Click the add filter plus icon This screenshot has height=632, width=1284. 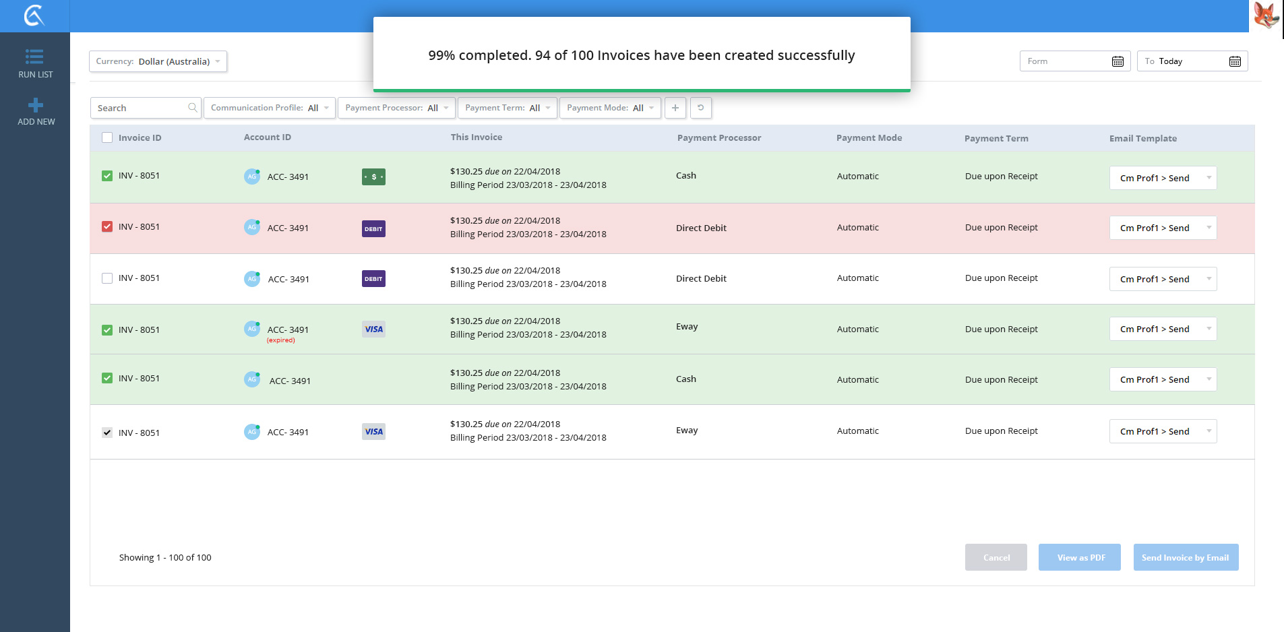[x=675, y=108]
